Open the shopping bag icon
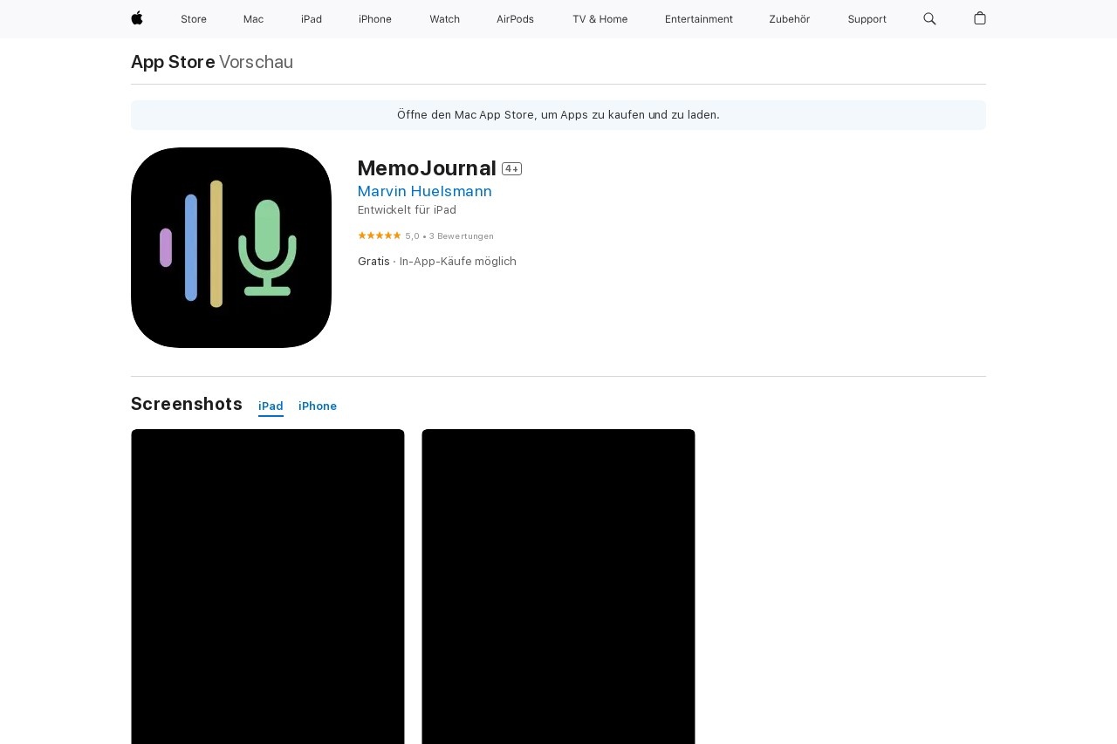1117x744 pixels. (x=980, y=18)
